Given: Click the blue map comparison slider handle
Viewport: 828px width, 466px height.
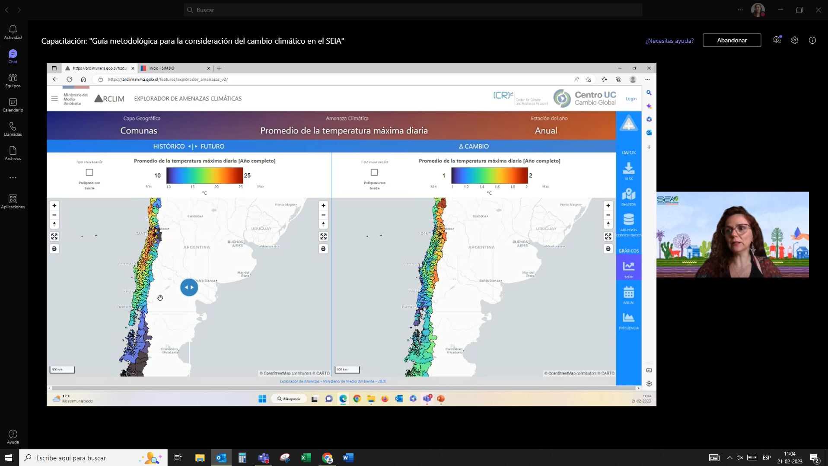Looking at the screenshot, I should click(189, 287).
